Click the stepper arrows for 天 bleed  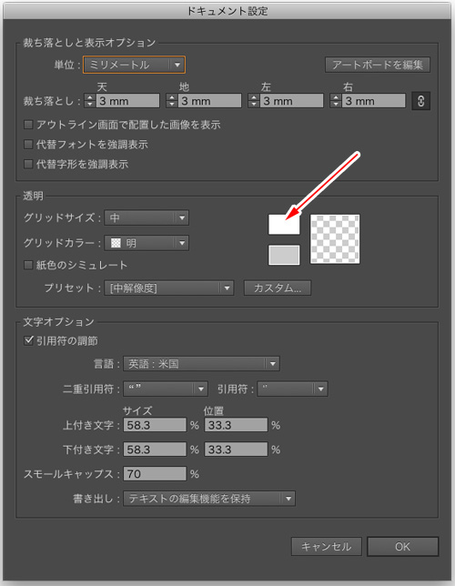90,101
